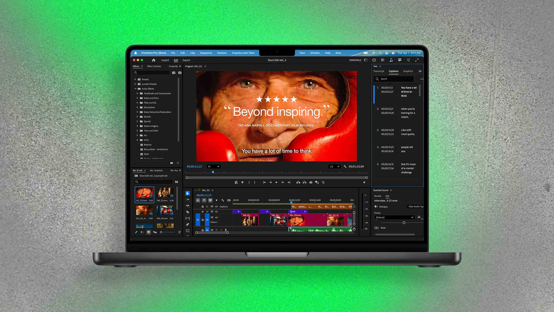554x312 pixels.
Task: Open the Fit zoom dropdown in the Program monitor
Action: click(x=213, y=166)
